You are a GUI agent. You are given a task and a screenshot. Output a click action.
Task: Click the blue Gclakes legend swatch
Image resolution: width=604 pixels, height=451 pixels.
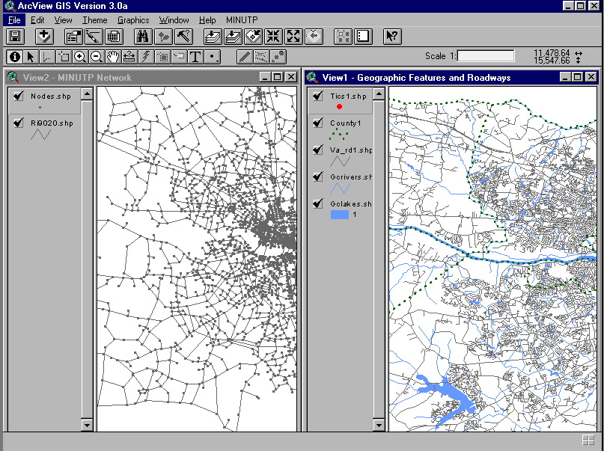point(340,215)
